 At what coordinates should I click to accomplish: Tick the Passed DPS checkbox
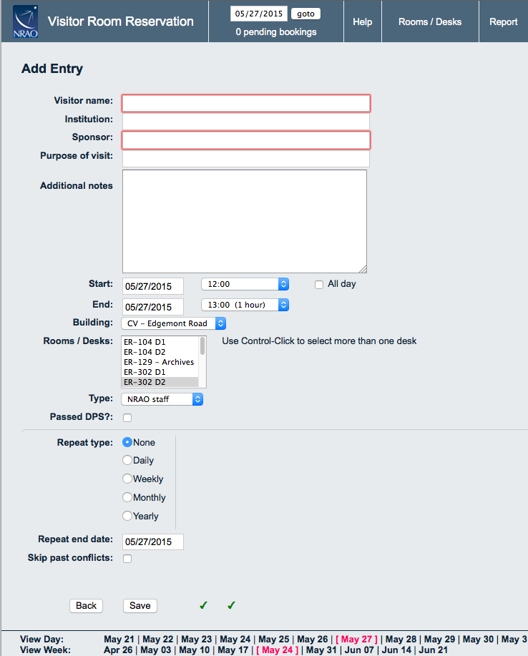tap(127, 418)
